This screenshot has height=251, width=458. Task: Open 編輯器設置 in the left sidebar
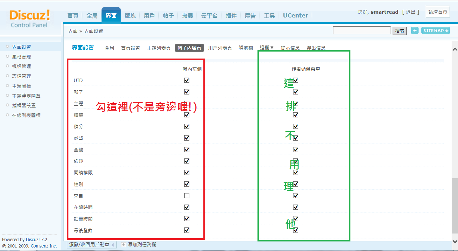click(24, 105)
